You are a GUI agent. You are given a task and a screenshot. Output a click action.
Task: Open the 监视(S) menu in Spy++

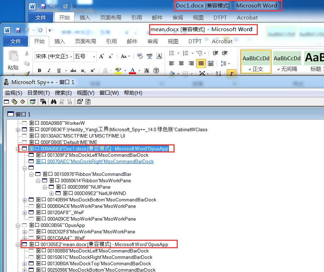click(x=13, y=93)
